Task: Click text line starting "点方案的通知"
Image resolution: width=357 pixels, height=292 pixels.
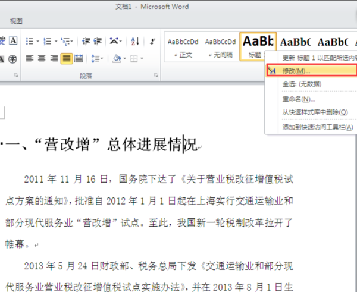Action: (x=149, y=201)
